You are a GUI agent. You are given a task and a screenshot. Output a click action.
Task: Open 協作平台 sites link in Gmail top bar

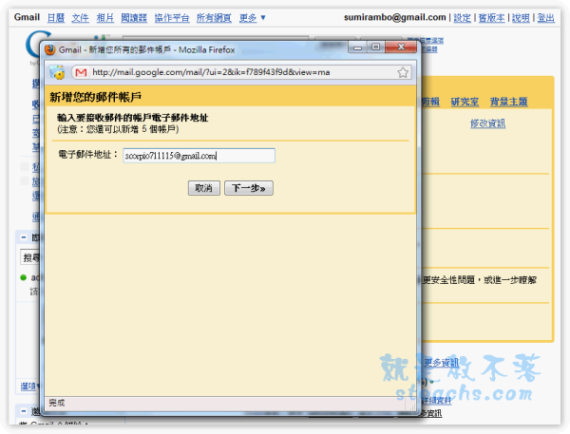[x=172, y=17]
